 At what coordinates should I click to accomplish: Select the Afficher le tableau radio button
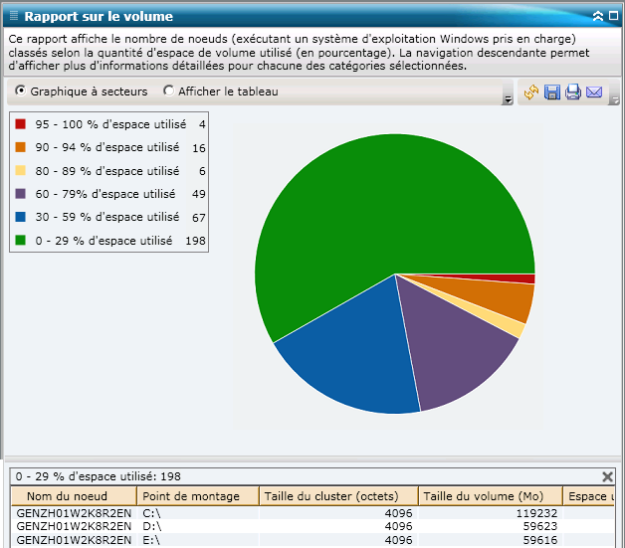(168, 91)
